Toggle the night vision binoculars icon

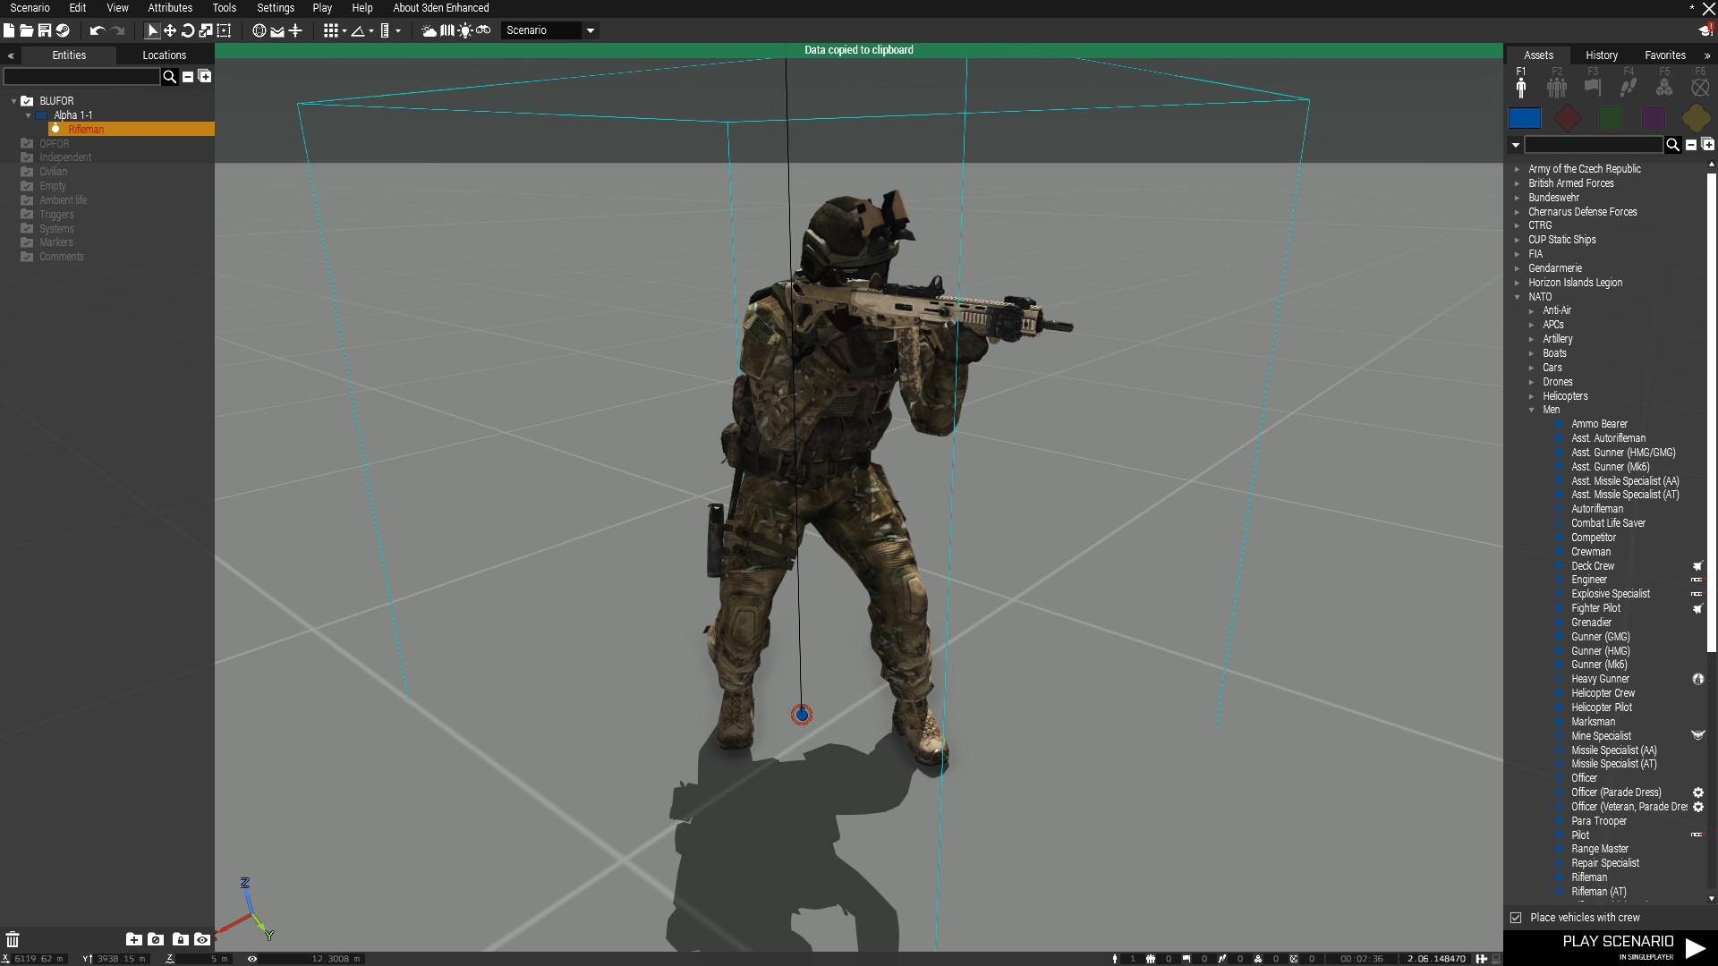click(x=483, y=30)
